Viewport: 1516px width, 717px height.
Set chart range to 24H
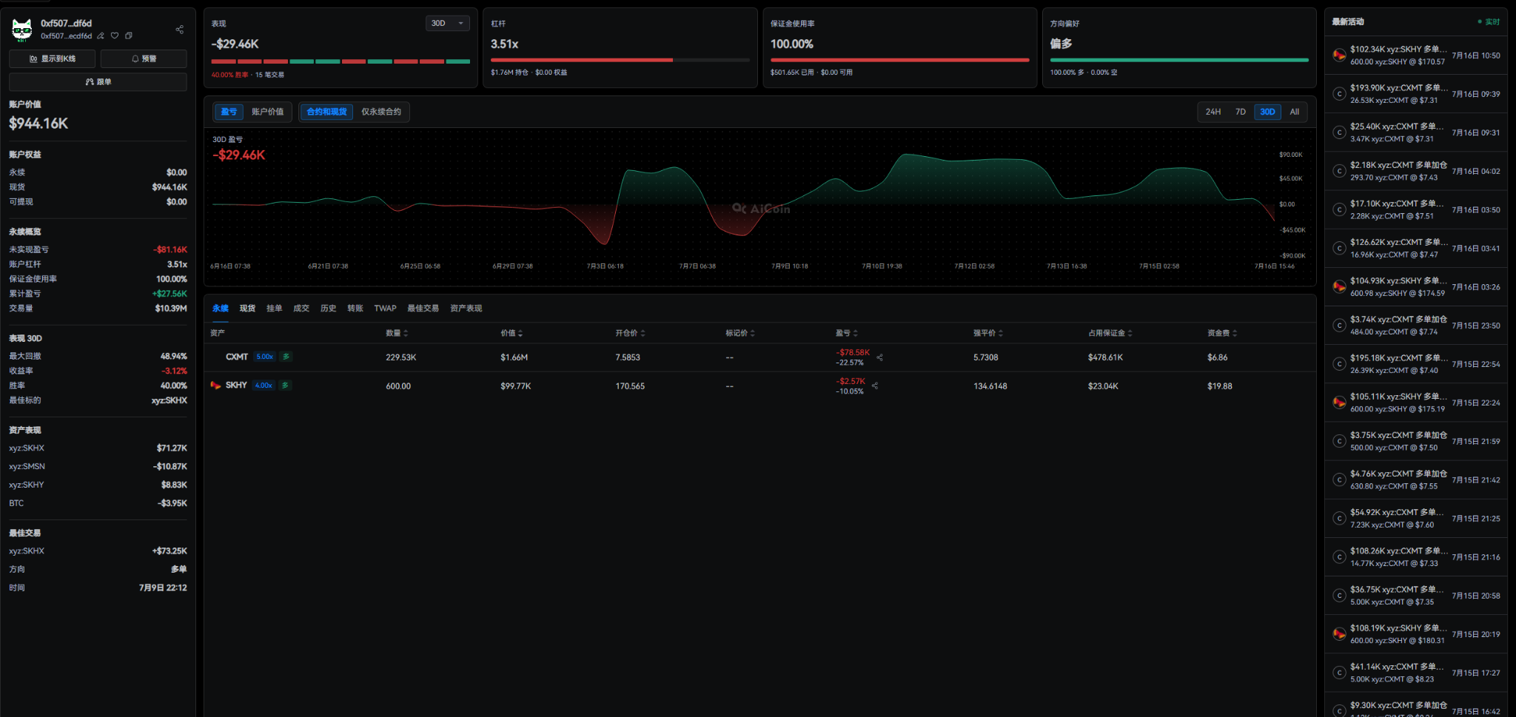click(1213, 112)
